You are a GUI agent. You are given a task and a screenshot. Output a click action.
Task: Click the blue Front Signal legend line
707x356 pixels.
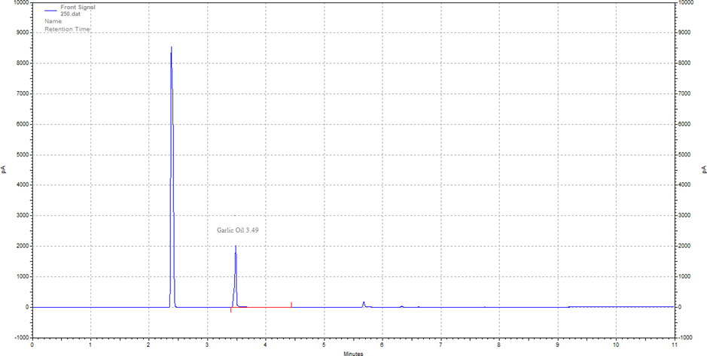50,11
